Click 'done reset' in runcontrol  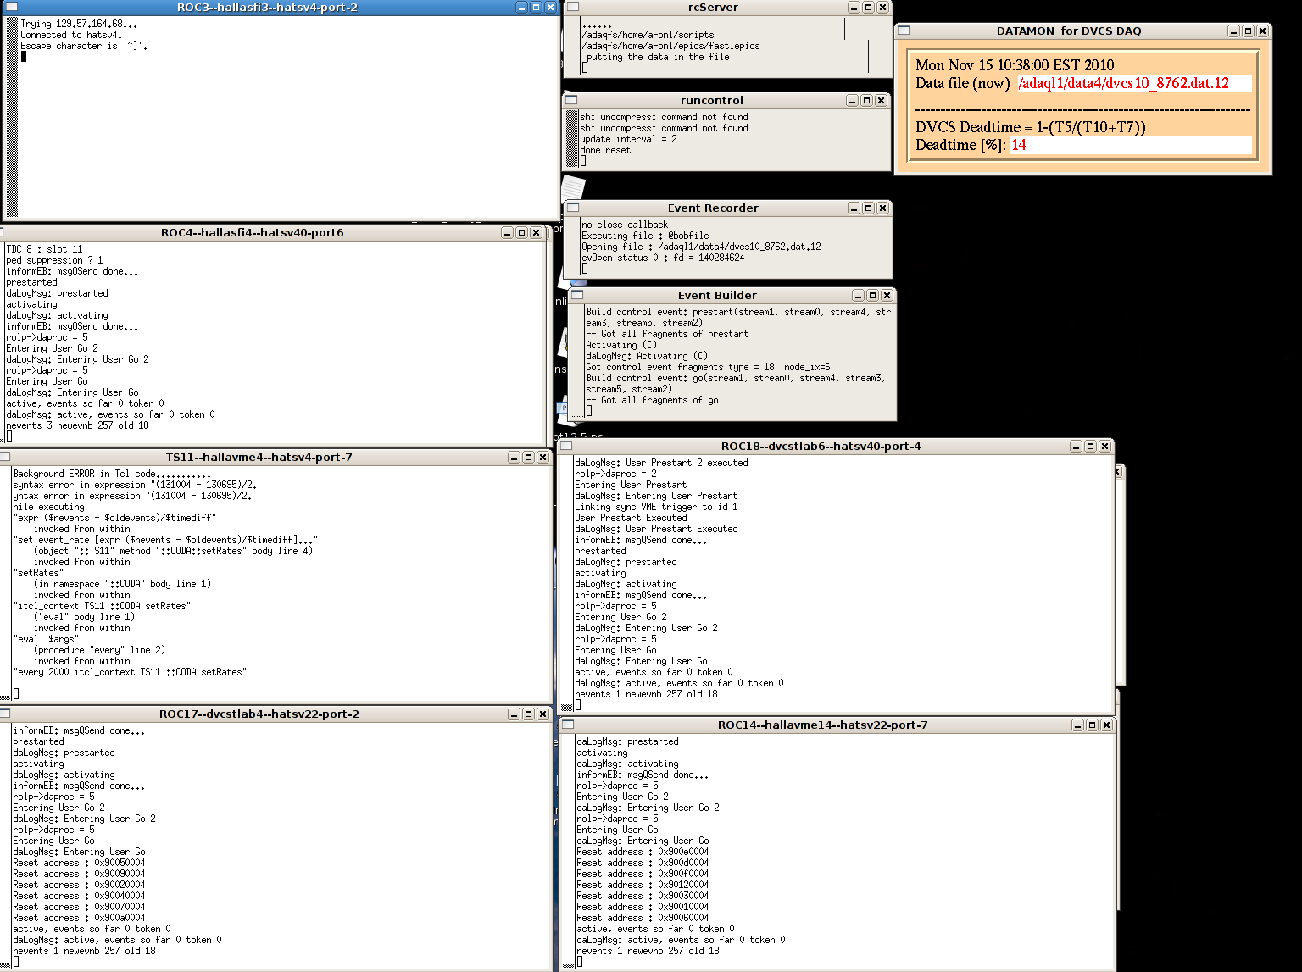coord(605,150)
